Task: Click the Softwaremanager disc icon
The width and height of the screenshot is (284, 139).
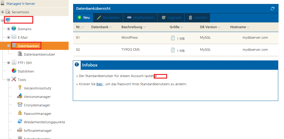Action: pyautogui.click(x=20, y=130)
